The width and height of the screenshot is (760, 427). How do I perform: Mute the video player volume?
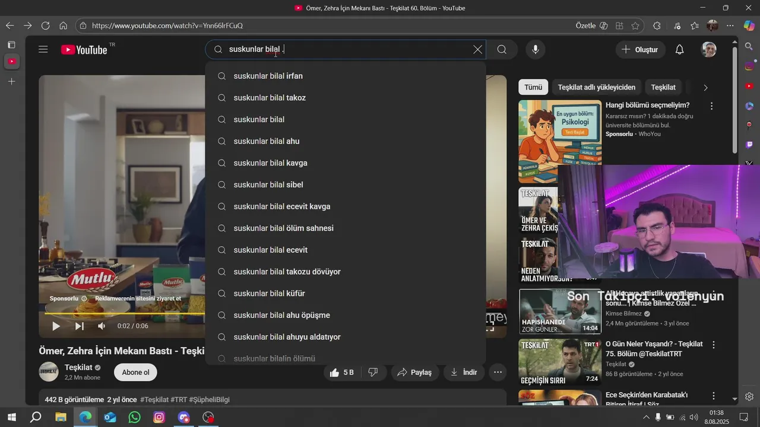(102, 326)
